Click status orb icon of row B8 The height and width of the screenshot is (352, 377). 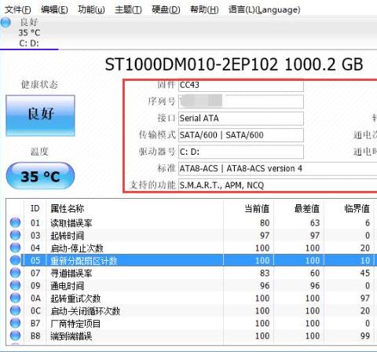[x=15, y=335]
